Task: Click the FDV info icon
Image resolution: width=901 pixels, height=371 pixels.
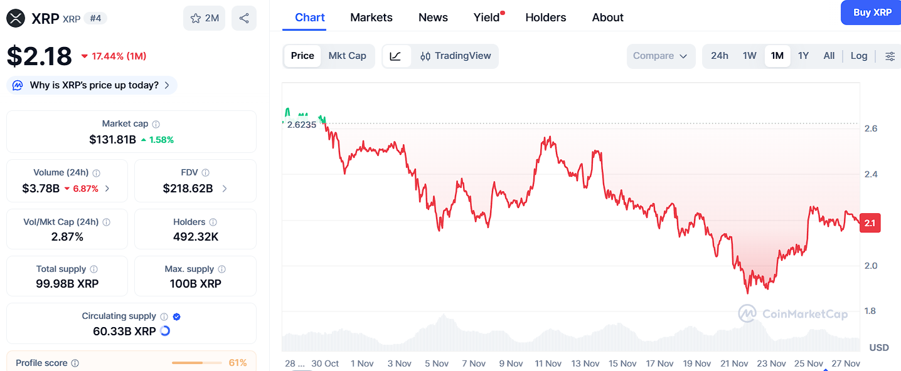Action: click(206, 172)
